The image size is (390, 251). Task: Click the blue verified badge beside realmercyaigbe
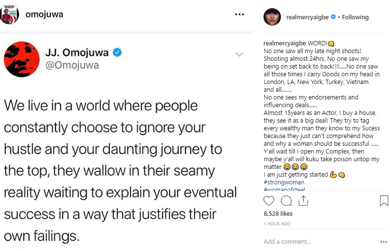click(333, 17)
